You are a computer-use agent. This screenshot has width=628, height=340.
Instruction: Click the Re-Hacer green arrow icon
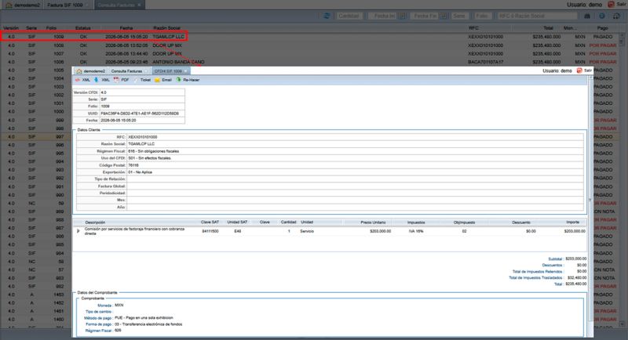tap(179, 80)
